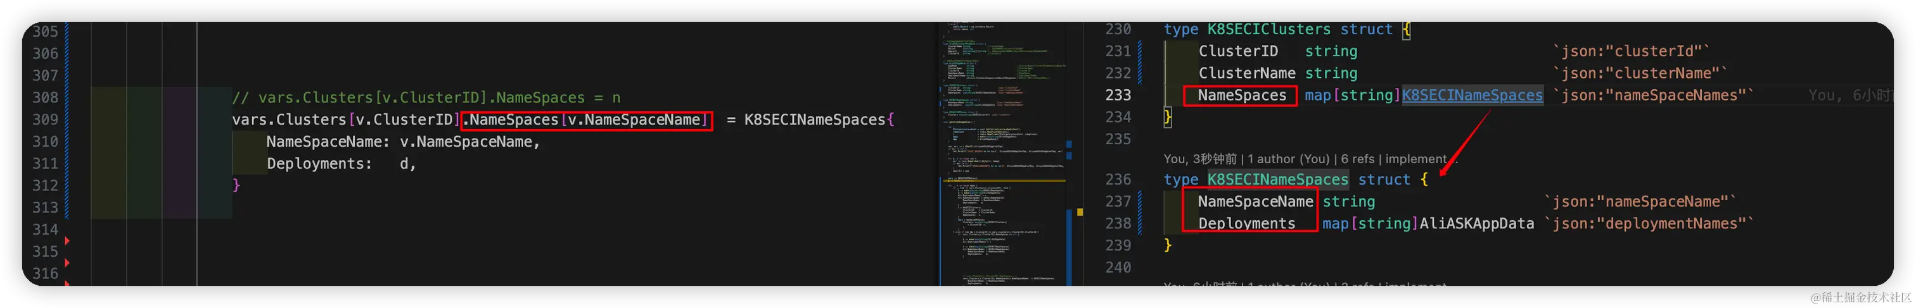This screenshot has width=1916, height=308.
Task: Click the `json:"clusterId"` tag
Action: (x=1631, y=51)
